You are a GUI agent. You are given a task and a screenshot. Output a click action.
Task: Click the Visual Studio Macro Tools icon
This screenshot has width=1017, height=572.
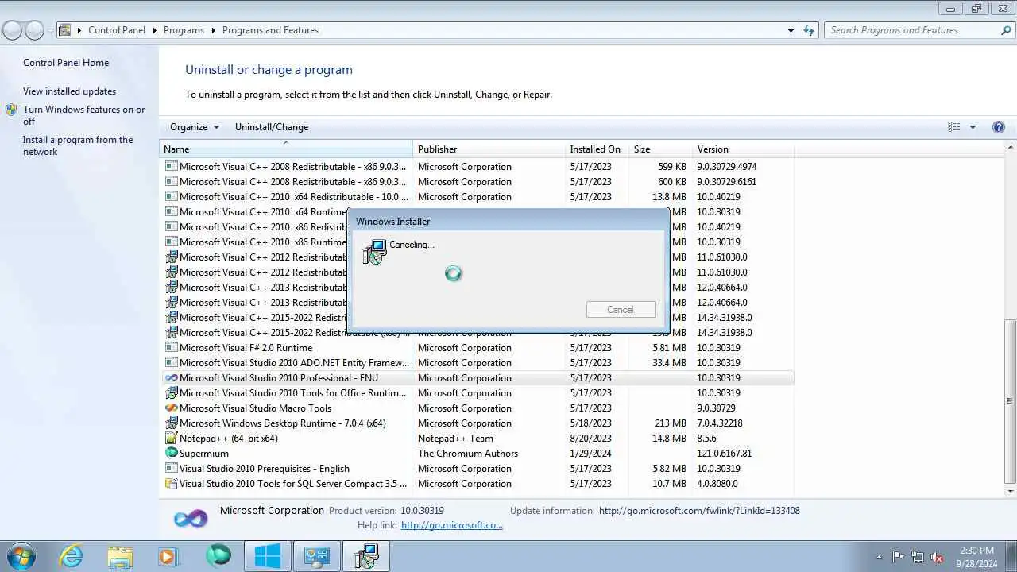click(171, 408)
